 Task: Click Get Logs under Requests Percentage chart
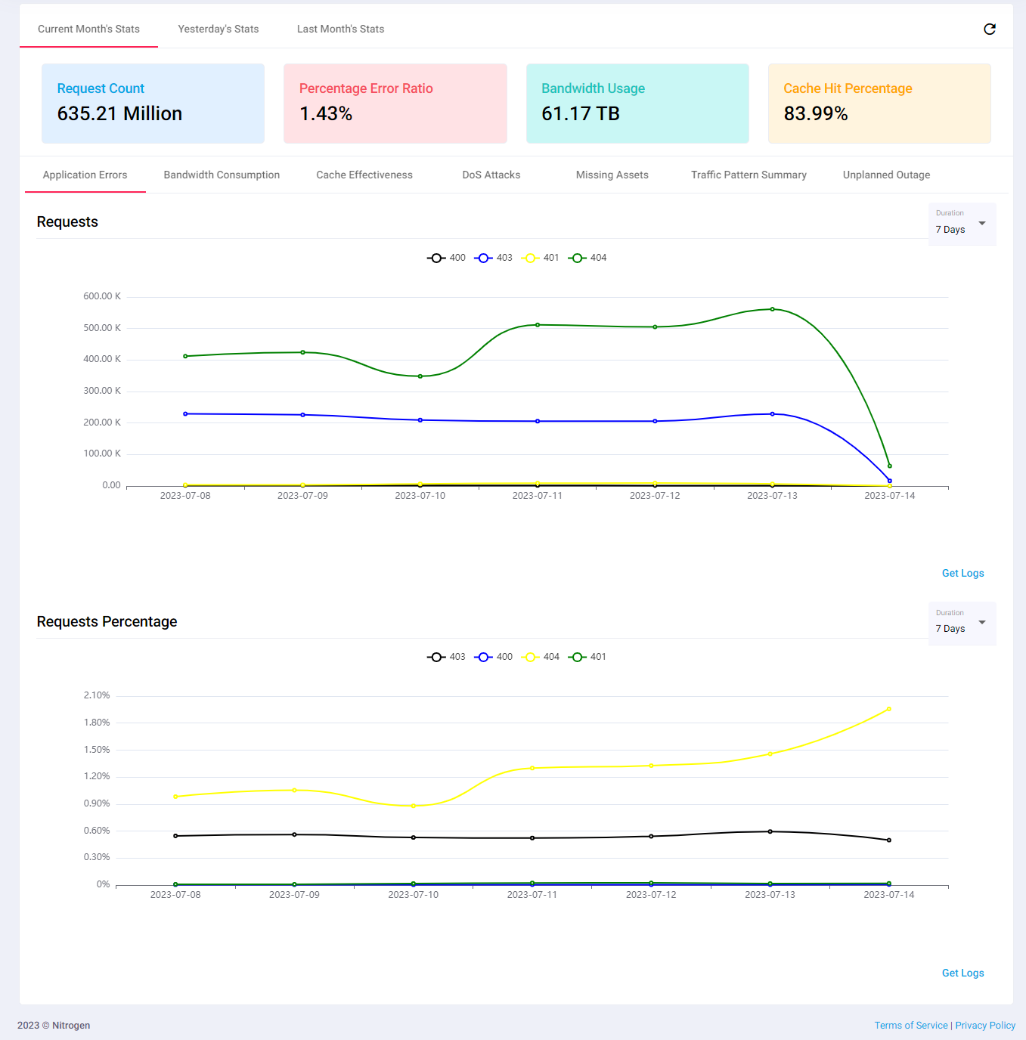point(962,973)
